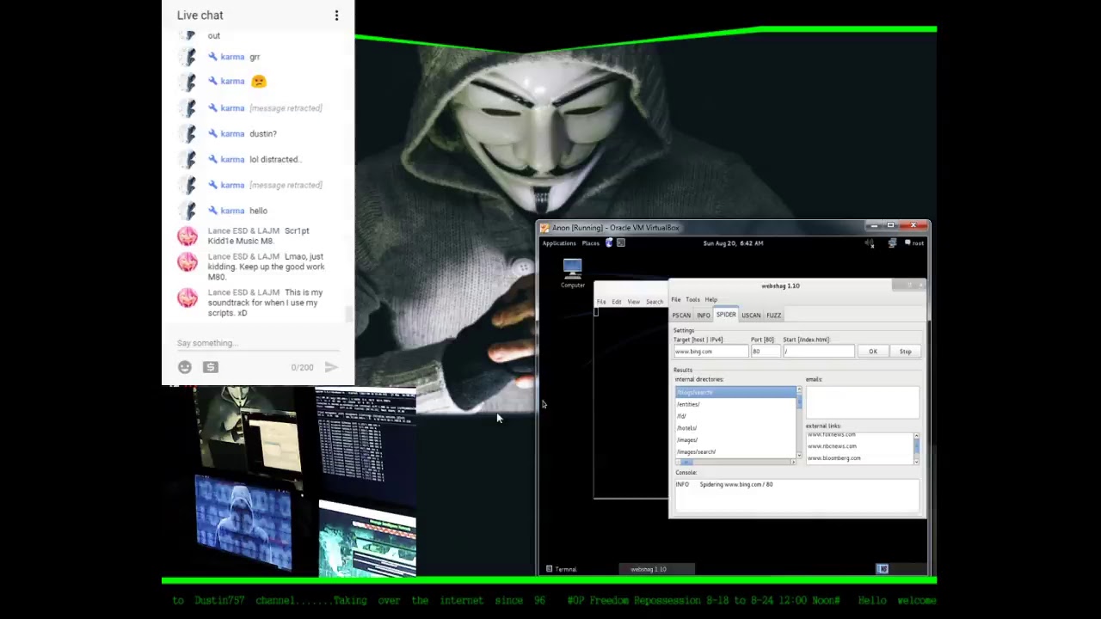Open terminal window View menu
Image resolution: width=1101 pixels, height=619 pixels.
click(633, 302)
